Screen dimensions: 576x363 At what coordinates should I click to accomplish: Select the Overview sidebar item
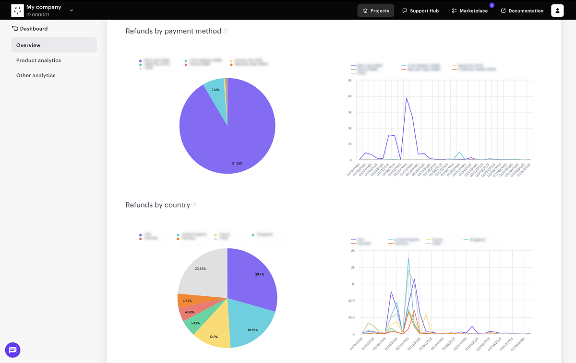(54, 45)
